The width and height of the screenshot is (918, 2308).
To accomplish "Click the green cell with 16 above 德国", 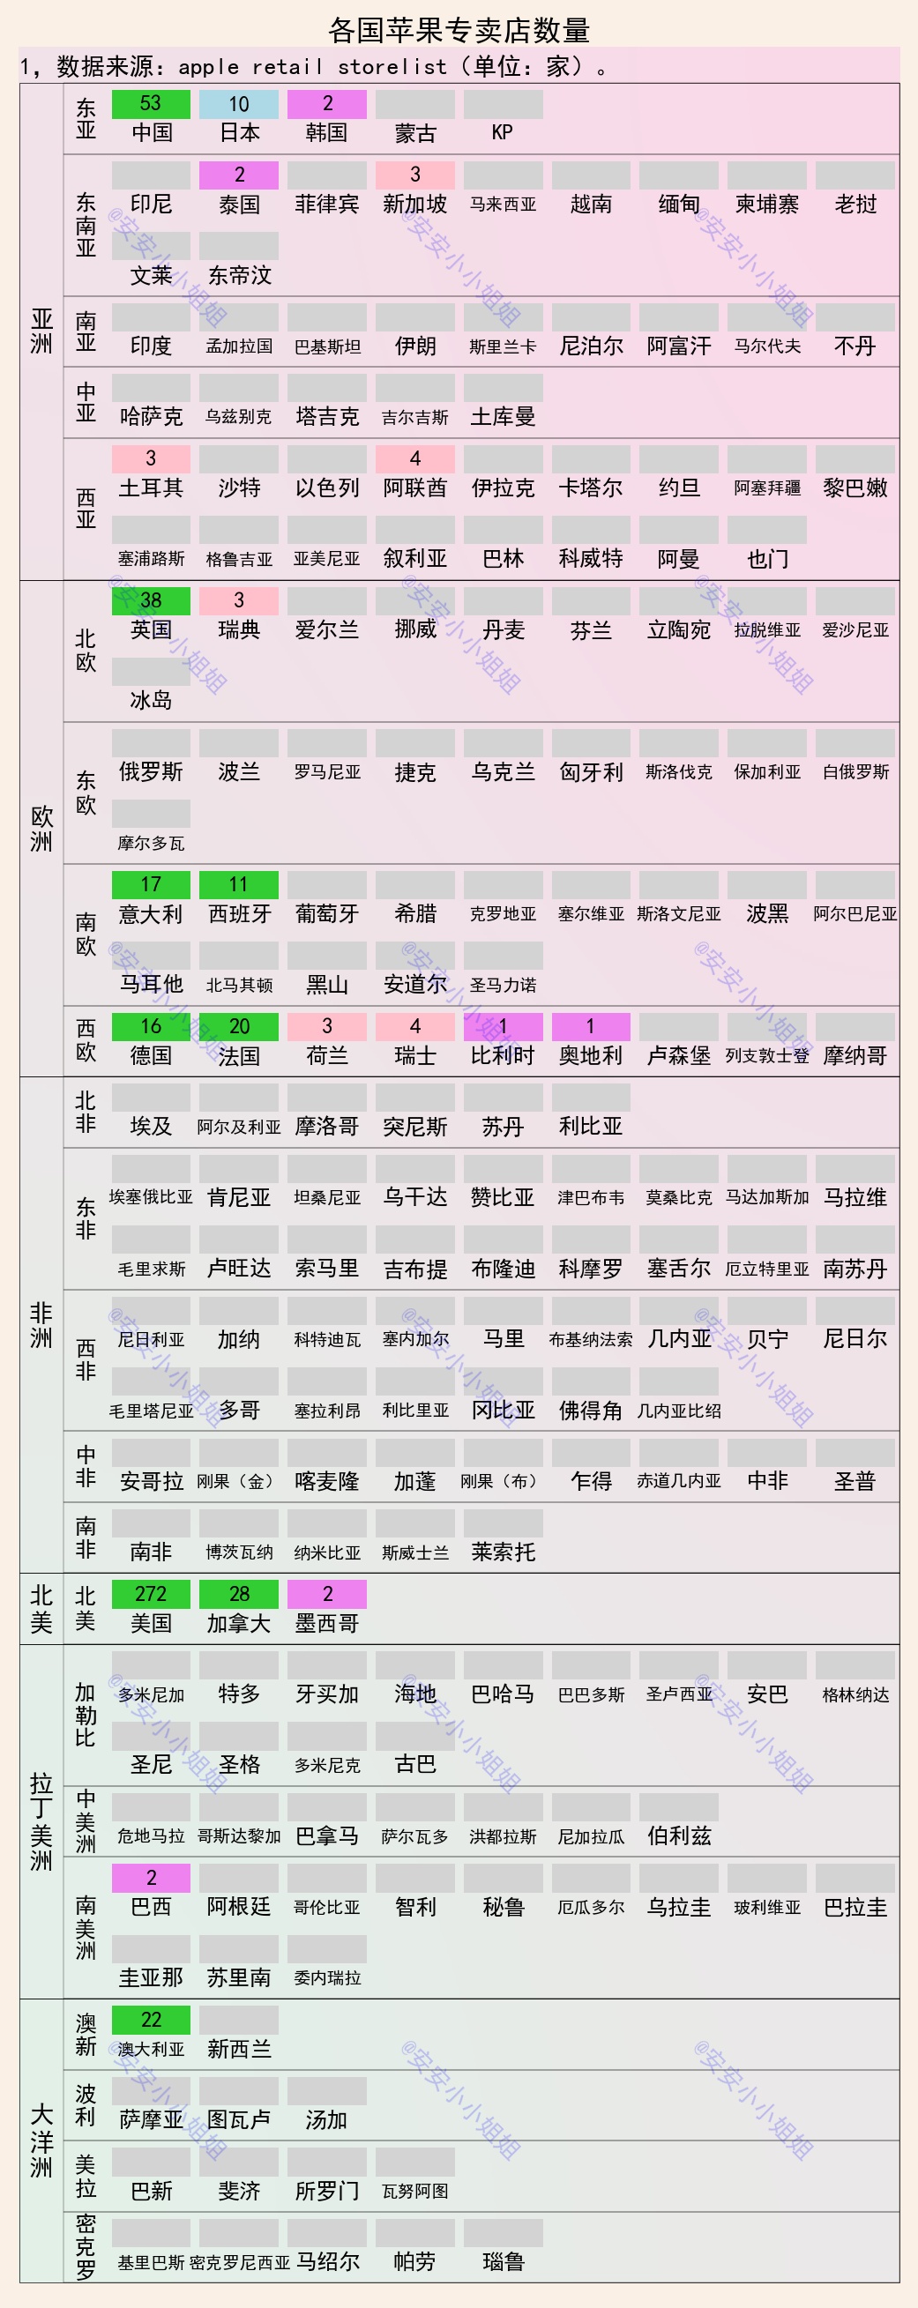I will pos(151,1027).
